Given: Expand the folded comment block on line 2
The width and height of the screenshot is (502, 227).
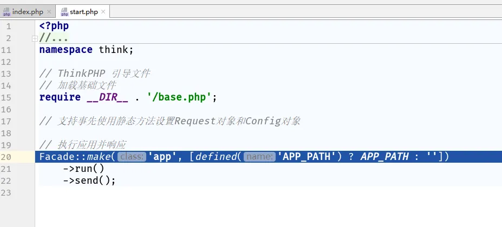Looking at the screenshot, I should coord(35,38).
